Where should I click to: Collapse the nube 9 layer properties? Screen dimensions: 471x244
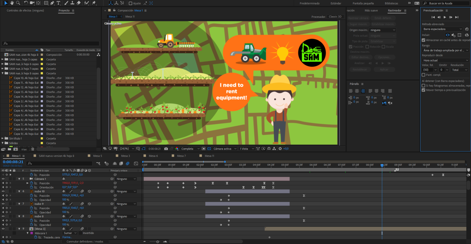click(19, 204)
